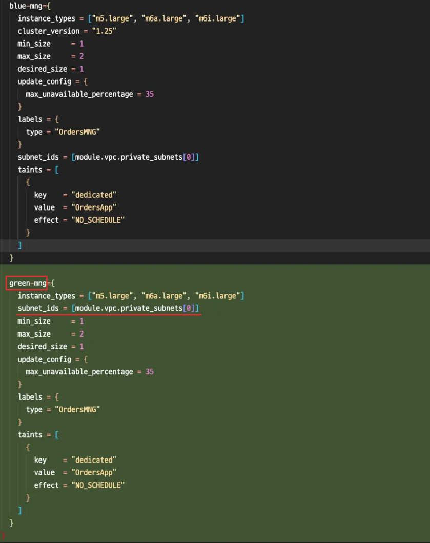The width and height of the screenshot is (430, 543).
Task: Click the "green-mng" block name
Action: 28,283
